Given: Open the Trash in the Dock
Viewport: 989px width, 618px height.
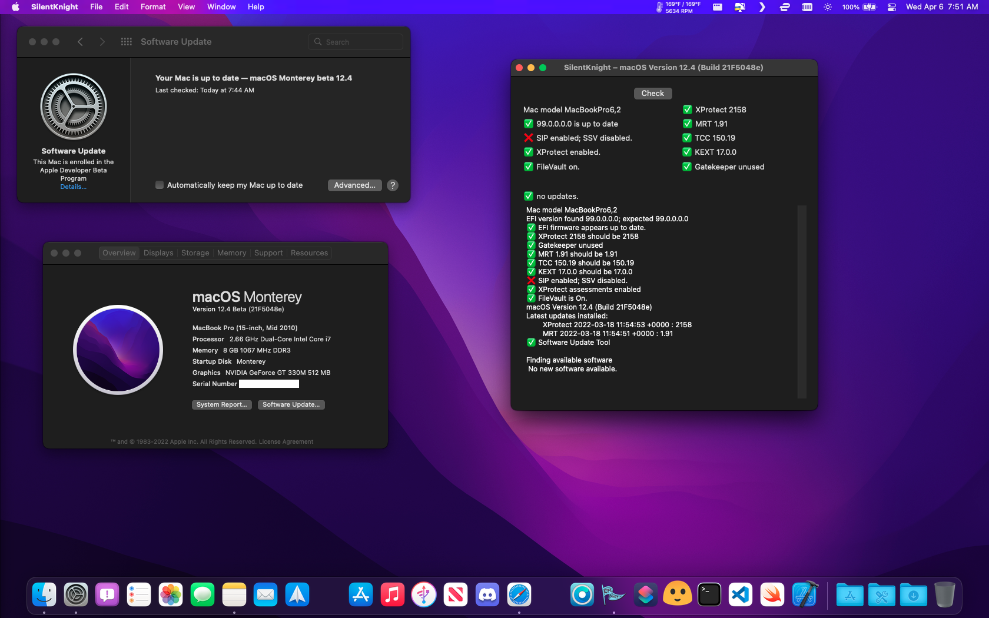Looking at the screenshot, I should [945, 594].
